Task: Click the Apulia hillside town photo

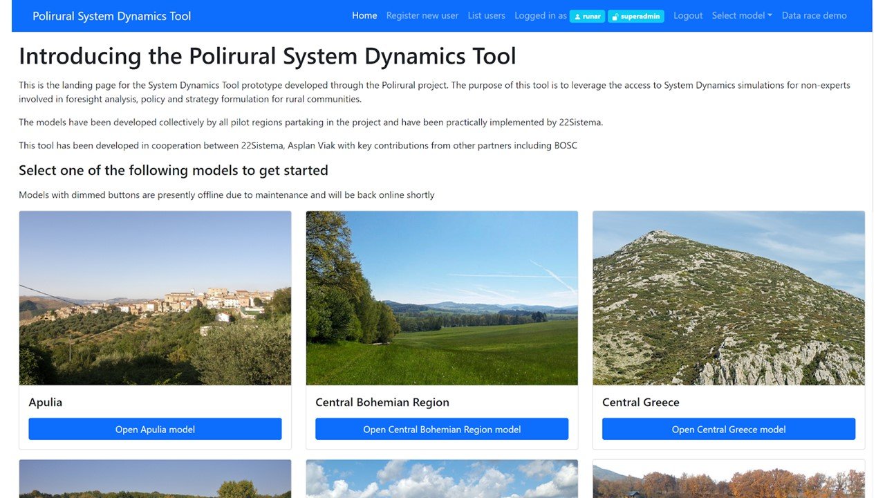Action: [155, 297]
